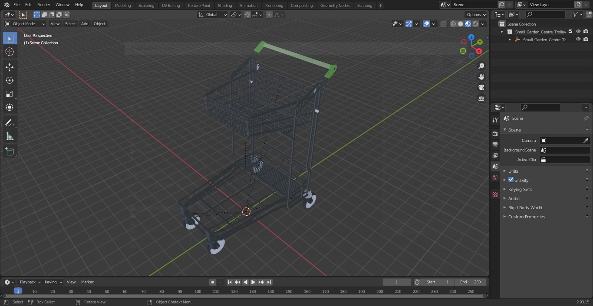Click the current frame field

[397, 282]
